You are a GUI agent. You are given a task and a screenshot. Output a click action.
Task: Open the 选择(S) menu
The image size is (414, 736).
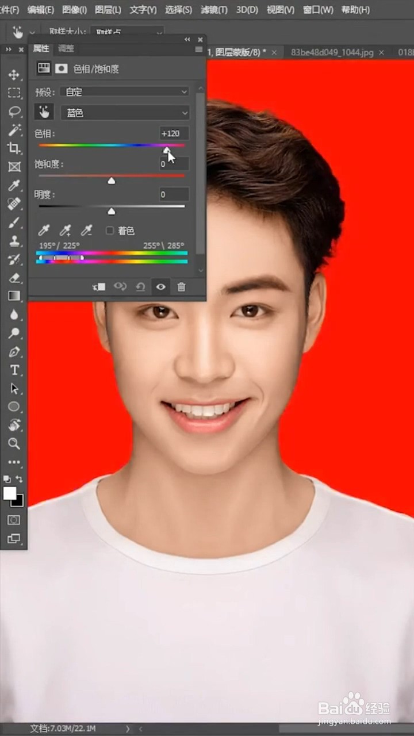pyautogui.click(x=178, y=10)
